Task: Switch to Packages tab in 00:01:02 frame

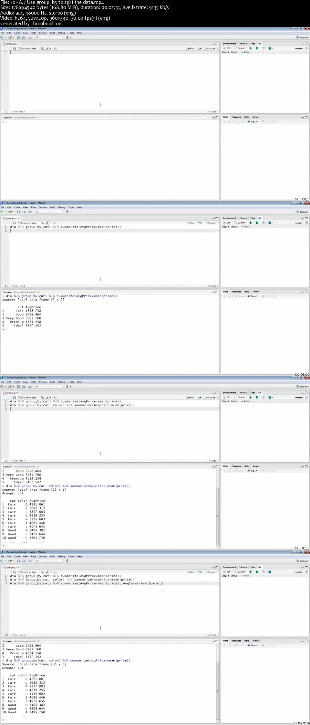Action: pyautogui.click(x=236, y=292)
